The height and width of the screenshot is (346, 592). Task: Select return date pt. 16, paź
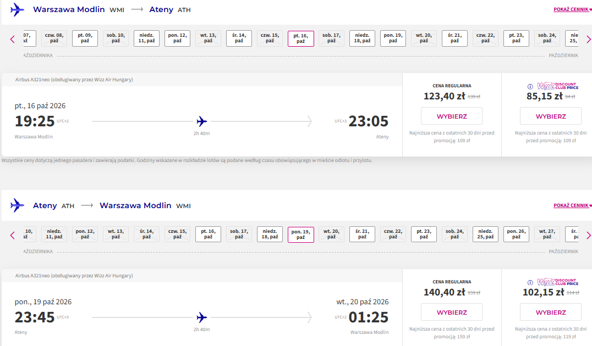pos(209,235)
